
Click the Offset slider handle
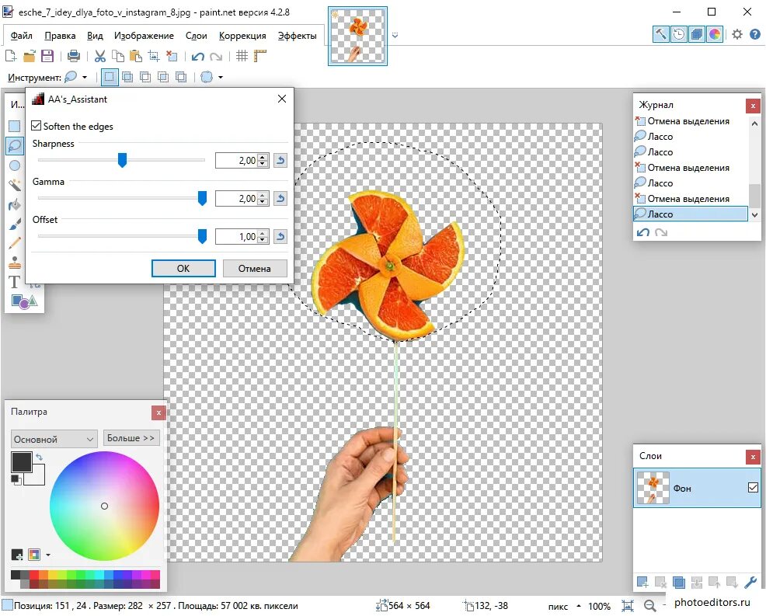click(x=202, y=236)
